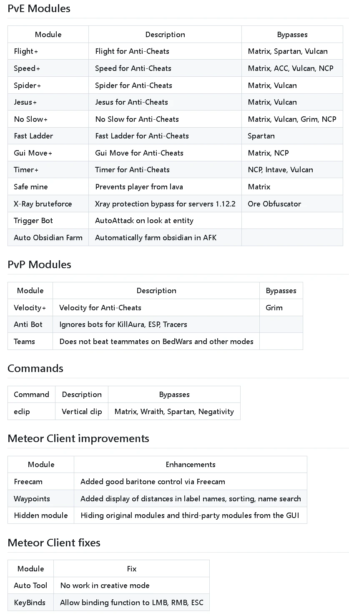Viewport: 349px width, 616px height.
Task: Click the Velocity+ module cell
Action: point(30,308)
